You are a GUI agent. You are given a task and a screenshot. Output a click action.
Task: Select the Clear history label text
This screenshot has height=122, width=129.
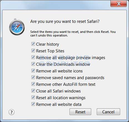click(48, 44)
